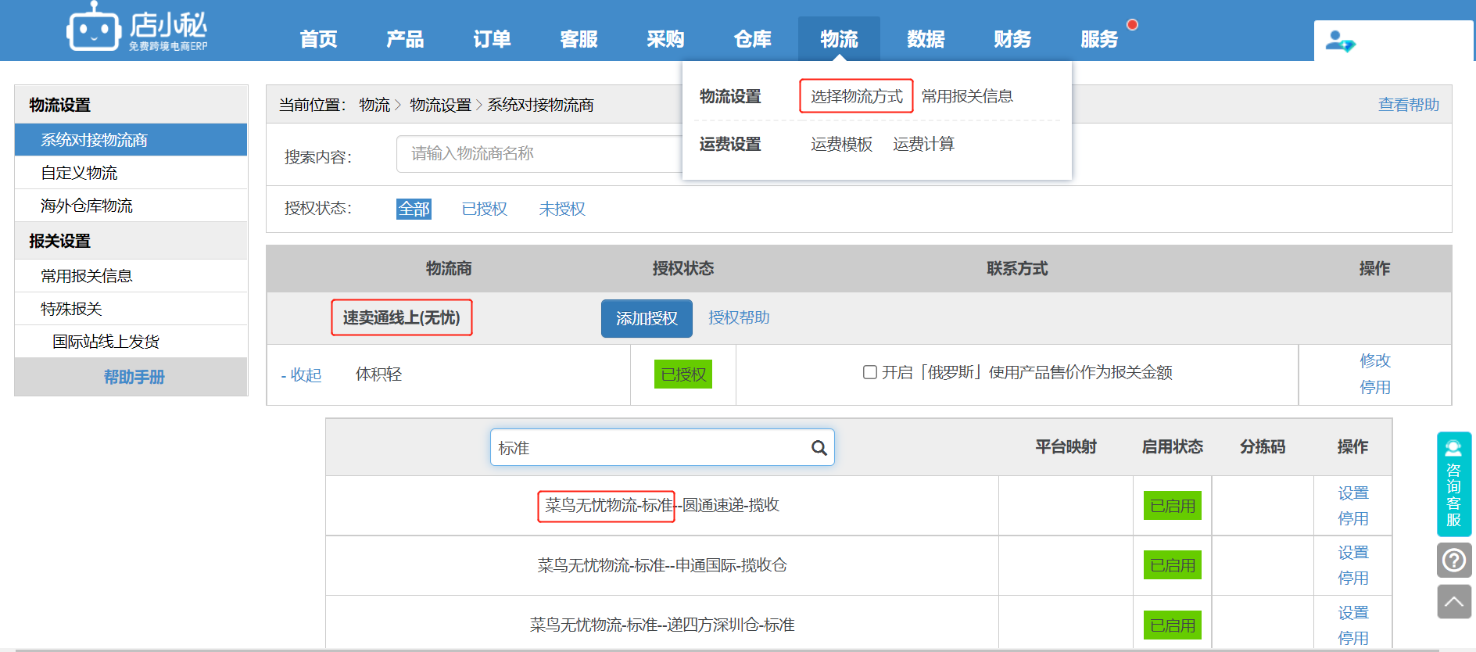Filter authorization status by 已授权
This screenshot has width=1476, height=652.
click(485, 209)
